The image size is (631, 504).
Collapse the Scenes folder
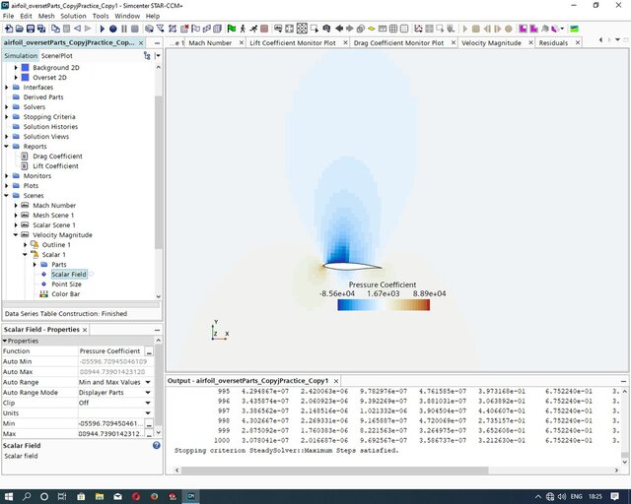[x=7, y=195]
